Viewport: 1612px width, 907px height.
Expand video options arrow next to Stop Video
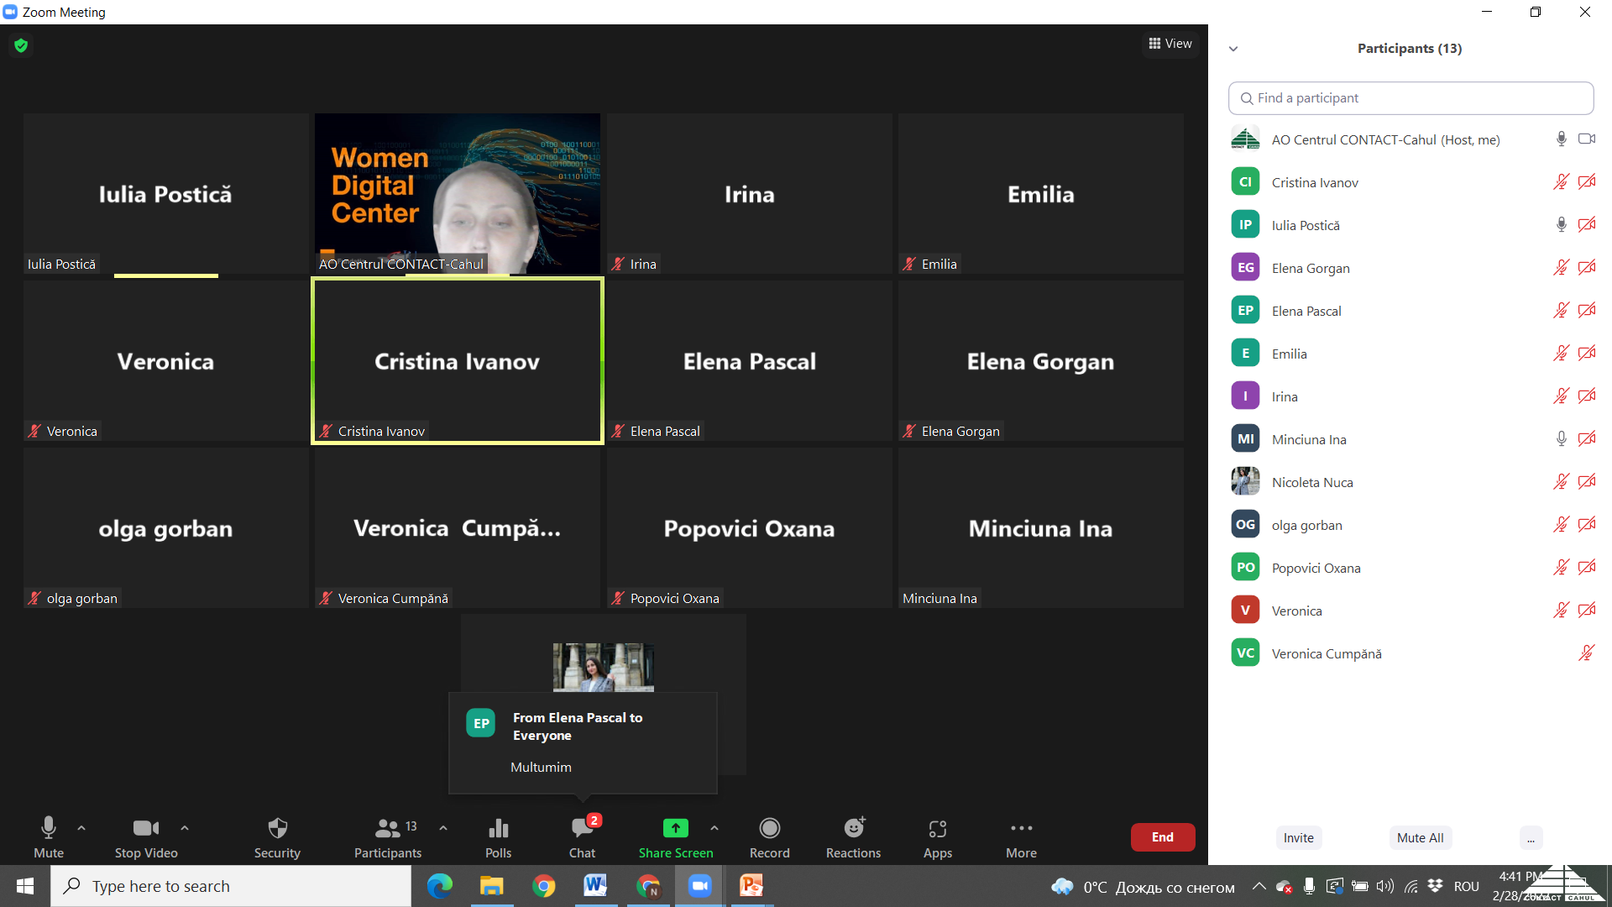(185, 828)
